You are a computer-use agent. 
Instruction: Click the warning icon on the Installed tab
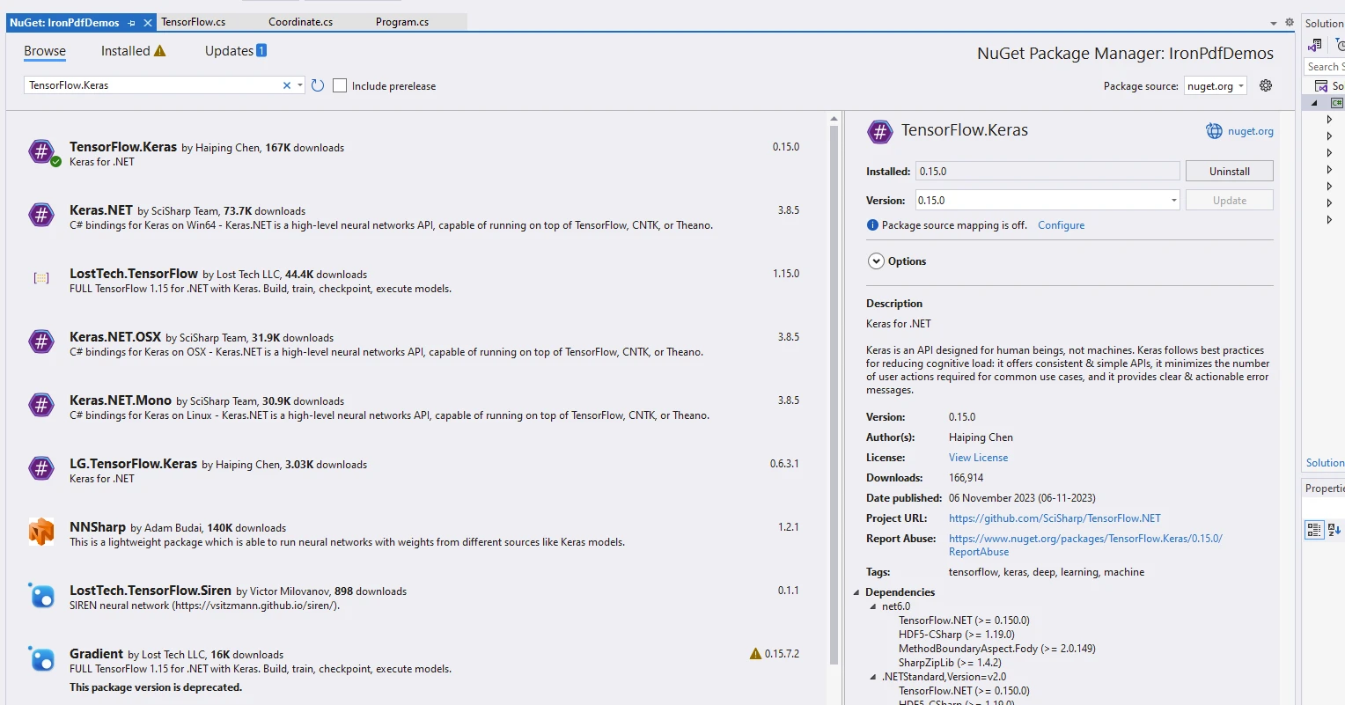tap(159, 51)
